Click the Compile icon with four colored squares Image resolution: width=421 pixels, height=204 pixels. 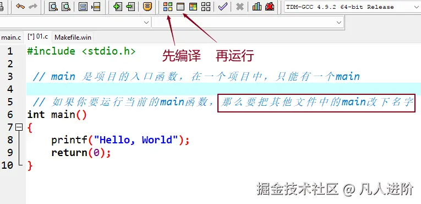tap(168, 7)
